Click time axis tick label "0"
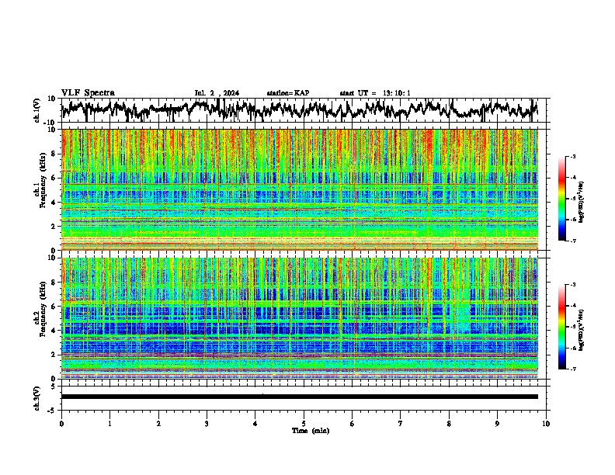Viewport: 615px width, 475px height. point(61,424)
